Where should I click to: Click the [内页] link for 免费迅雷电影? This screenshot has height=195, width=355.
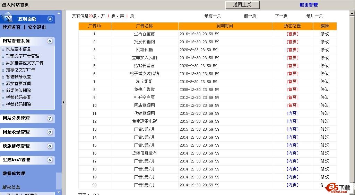click(292, 121)
